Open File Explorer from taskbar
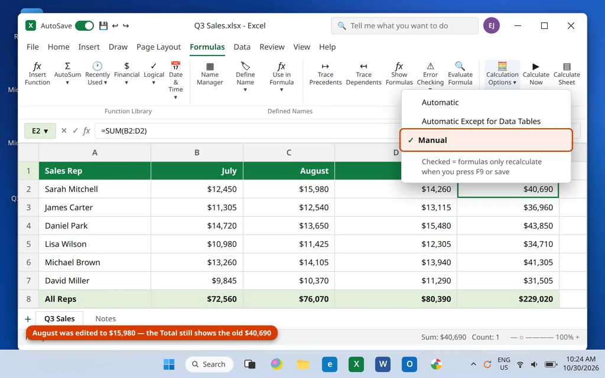 tap(303, 364)
